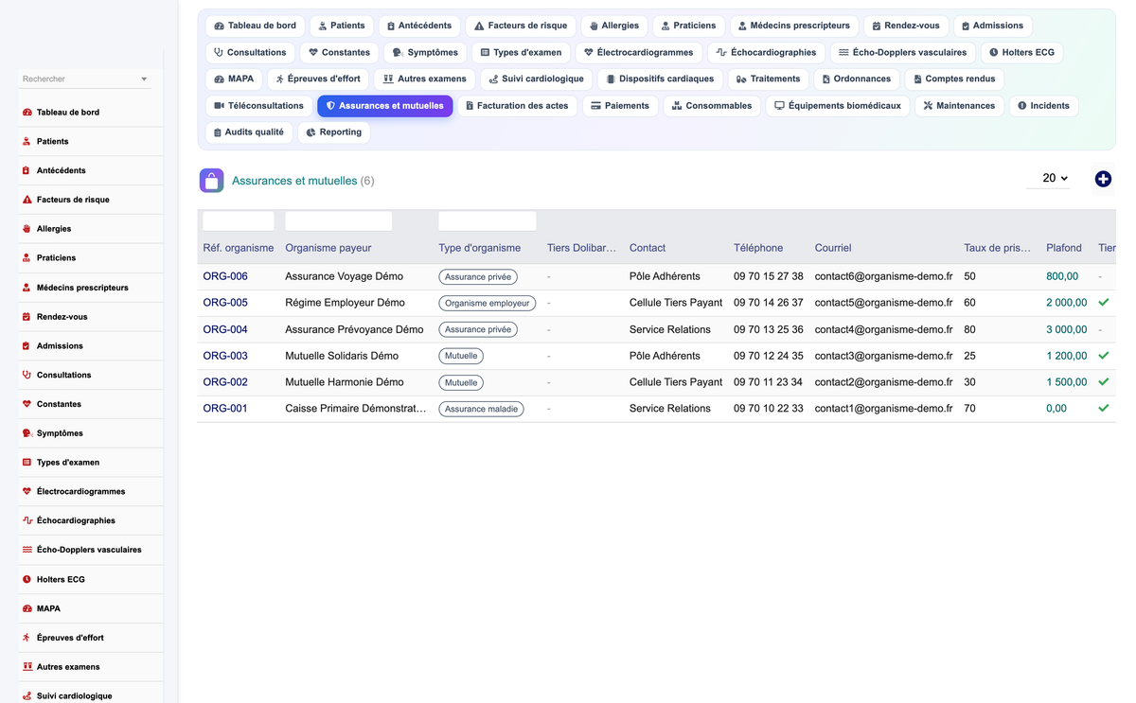Viewport: 1136px width, 703px height.
Task: Switch to the Paiements tab
Action: (620, 106)
